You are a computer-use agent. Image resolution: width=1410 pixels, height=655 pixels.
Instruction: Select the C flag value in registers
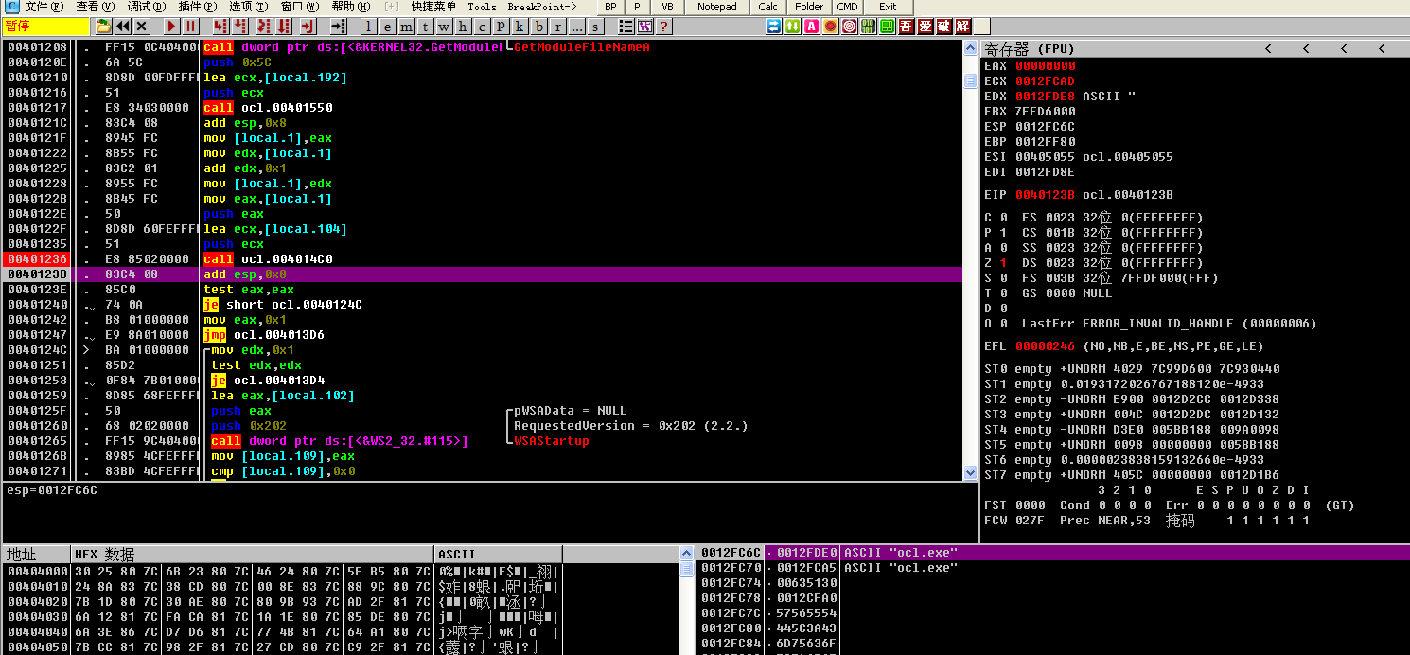point(1003,218)
